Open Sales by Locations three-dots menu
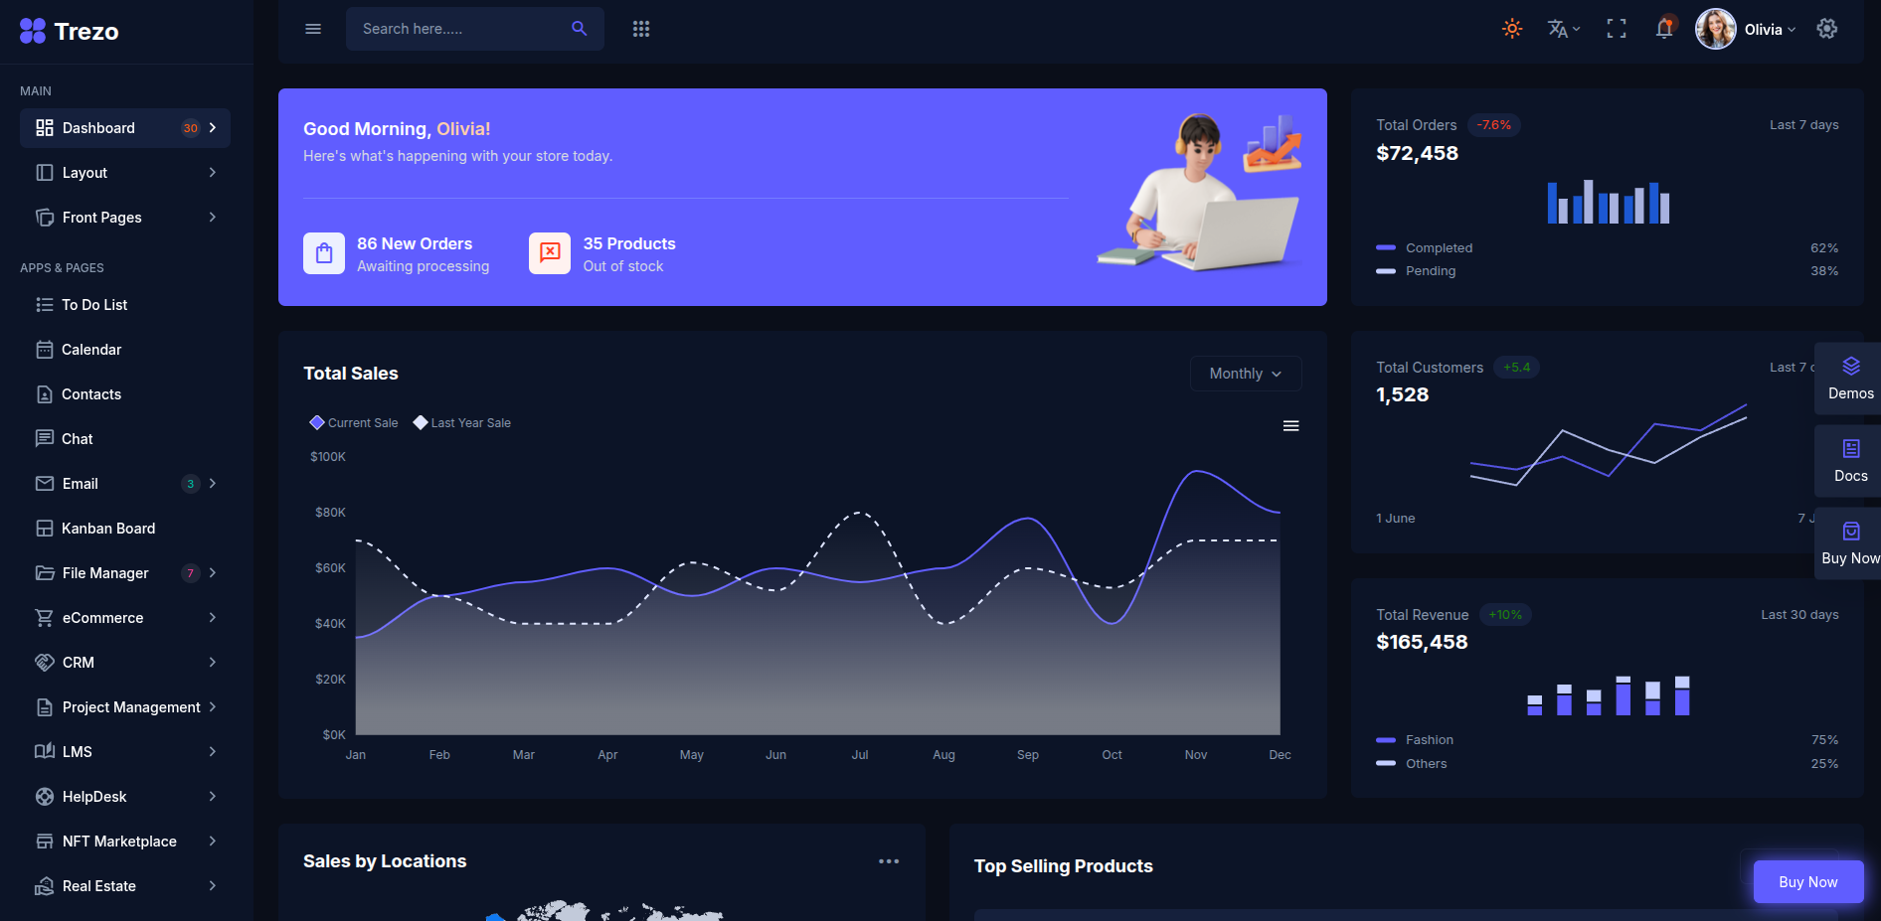The height and width of the screenshot is (921, 1881). coord(889,861)
